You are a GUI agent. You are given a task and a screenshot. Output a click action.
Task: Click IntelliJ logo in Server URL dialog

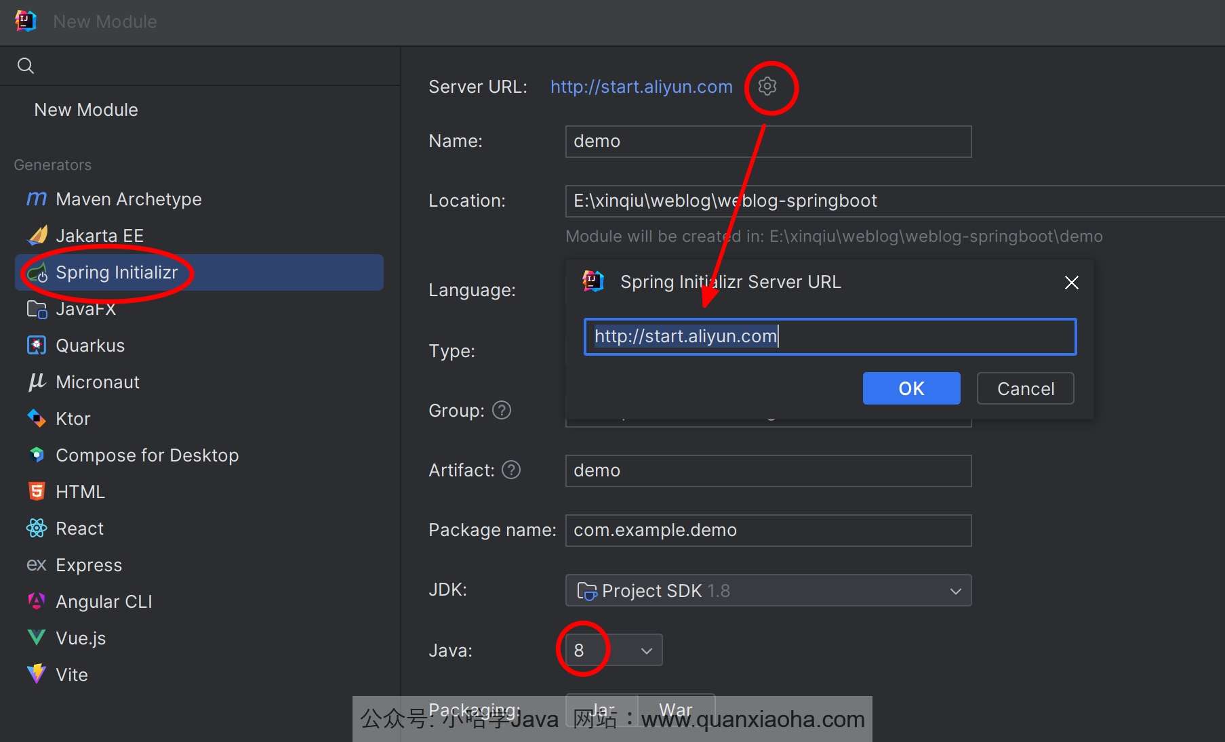593,281
